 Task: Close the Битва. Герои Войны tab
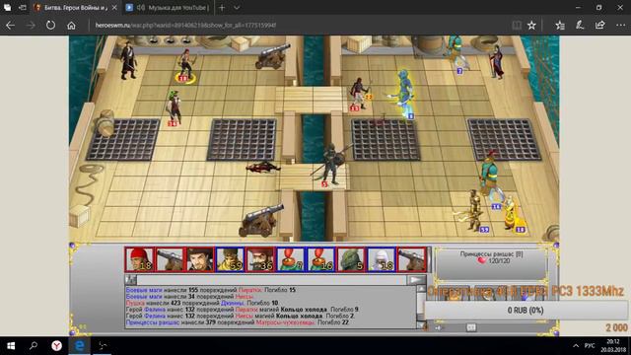(x=114, y=8)
